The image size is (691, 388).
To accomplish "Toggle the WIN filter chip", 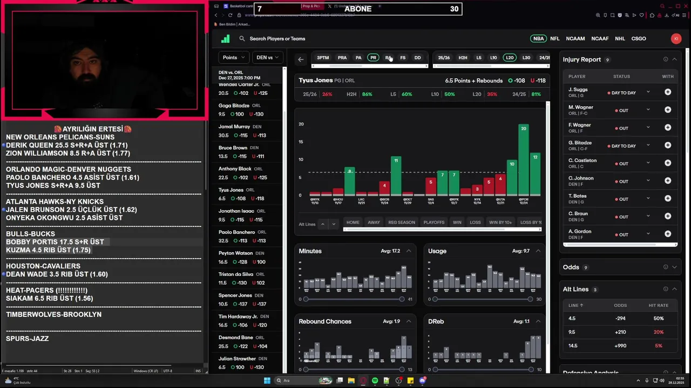I will tap(457, 222).
